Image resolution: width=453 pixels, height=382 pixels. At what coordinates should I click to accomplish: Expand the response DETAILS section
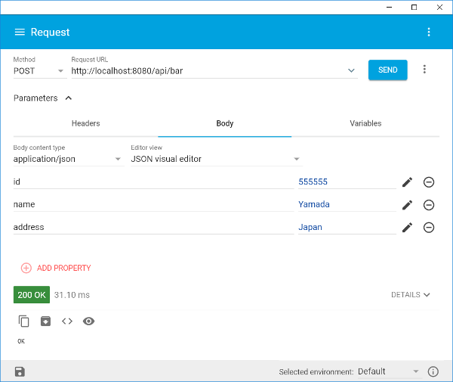coord(411,294)
